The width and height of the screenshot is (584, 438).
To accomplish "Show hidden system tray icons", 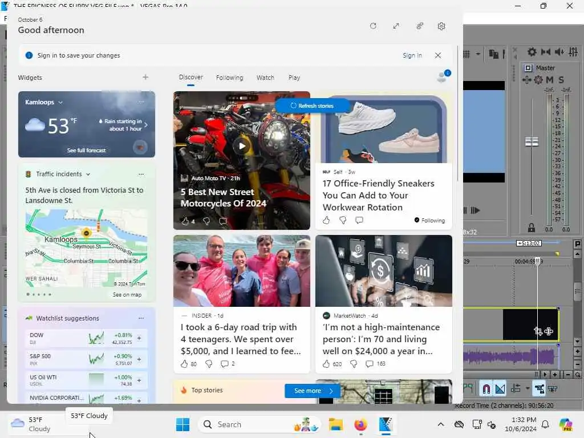I will coord(441,424).
